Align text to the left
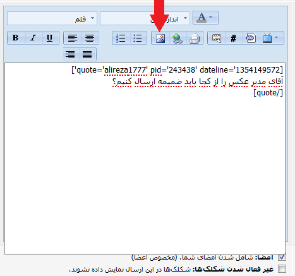Viewport: 295px width, 276px height. tap(73, 38)
